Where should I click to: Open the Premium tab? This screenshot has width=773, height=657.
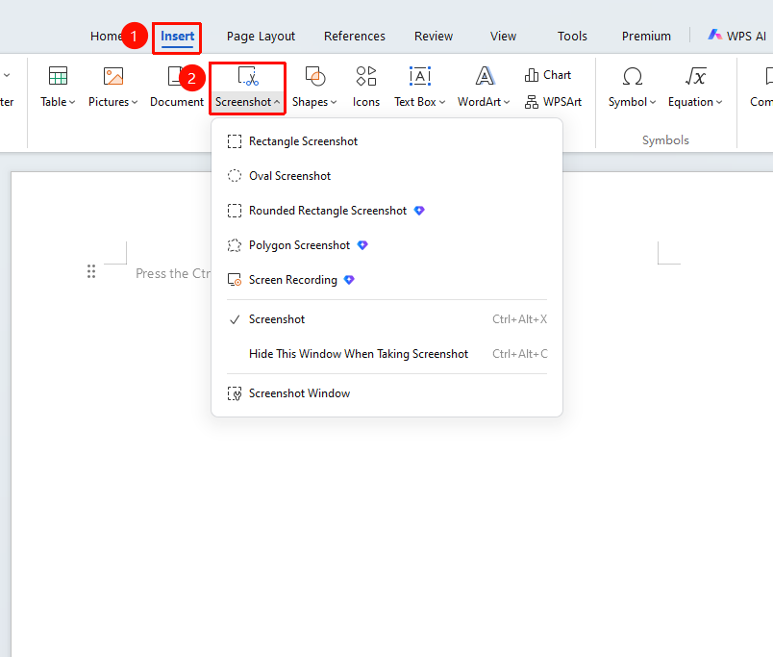pos(646,37)
